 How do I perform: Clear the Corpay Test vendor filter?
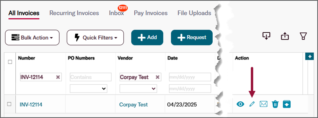158,77
